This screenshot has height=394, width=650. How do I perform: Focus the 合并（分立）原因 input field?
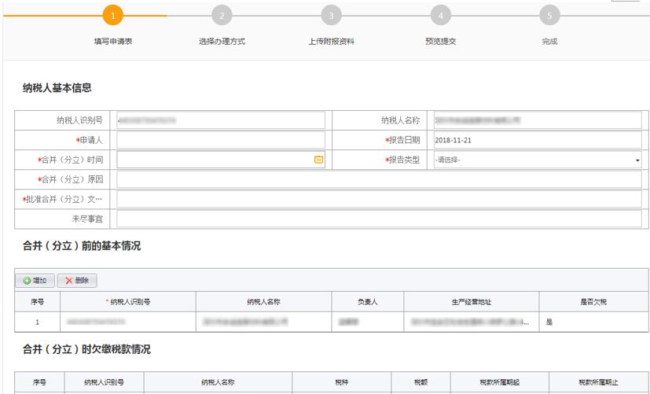pos(379,179)
